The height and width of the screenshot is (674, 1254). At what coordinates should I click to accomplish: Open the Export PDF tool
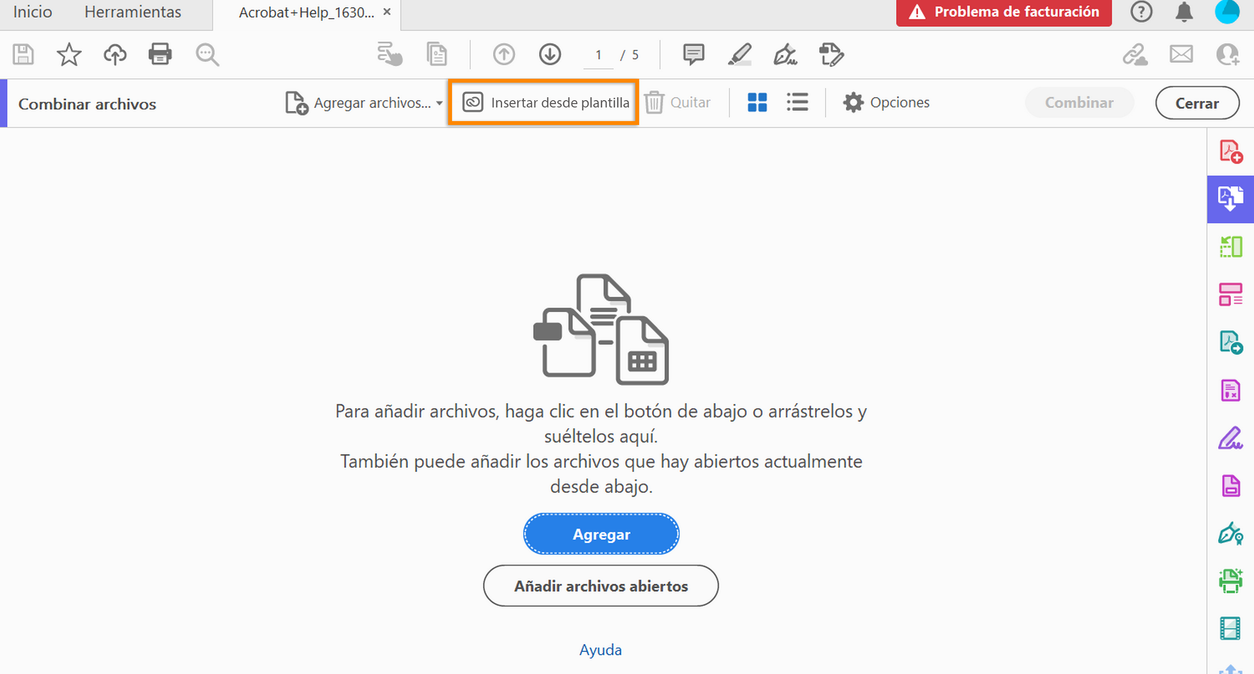tap(1230, 342)
